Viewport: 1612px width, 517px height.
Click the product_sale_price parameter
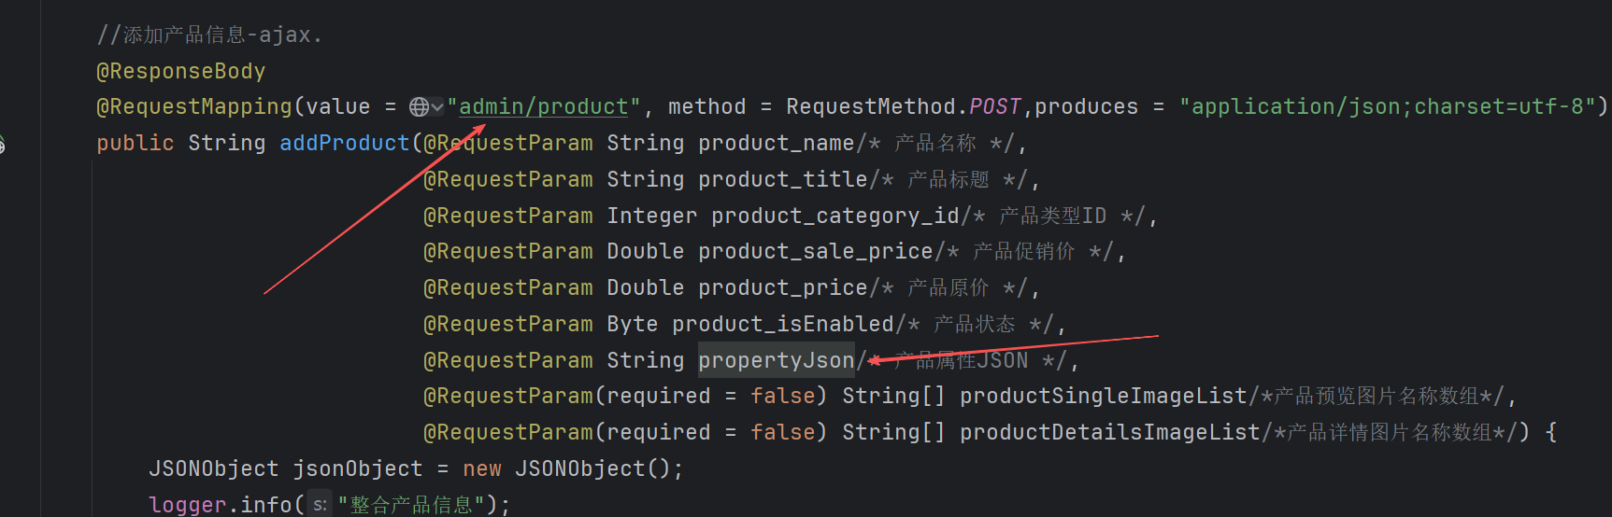pos(815,252)
